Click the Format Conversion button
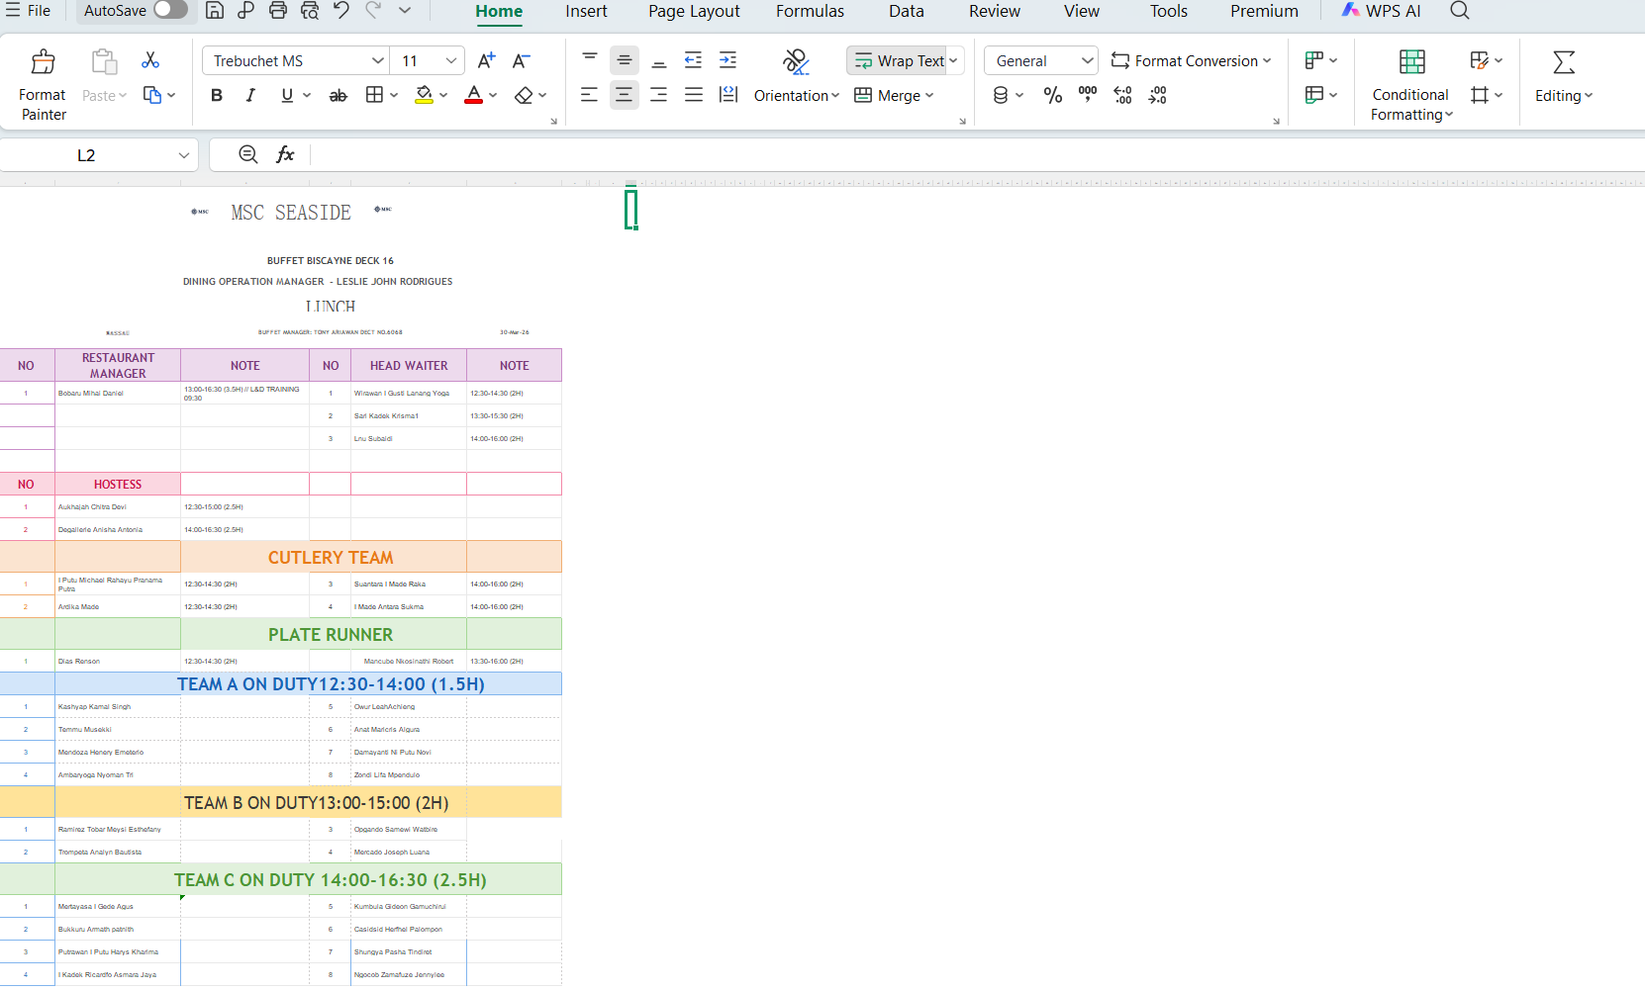1645x991 pixels. point(1191,60)
